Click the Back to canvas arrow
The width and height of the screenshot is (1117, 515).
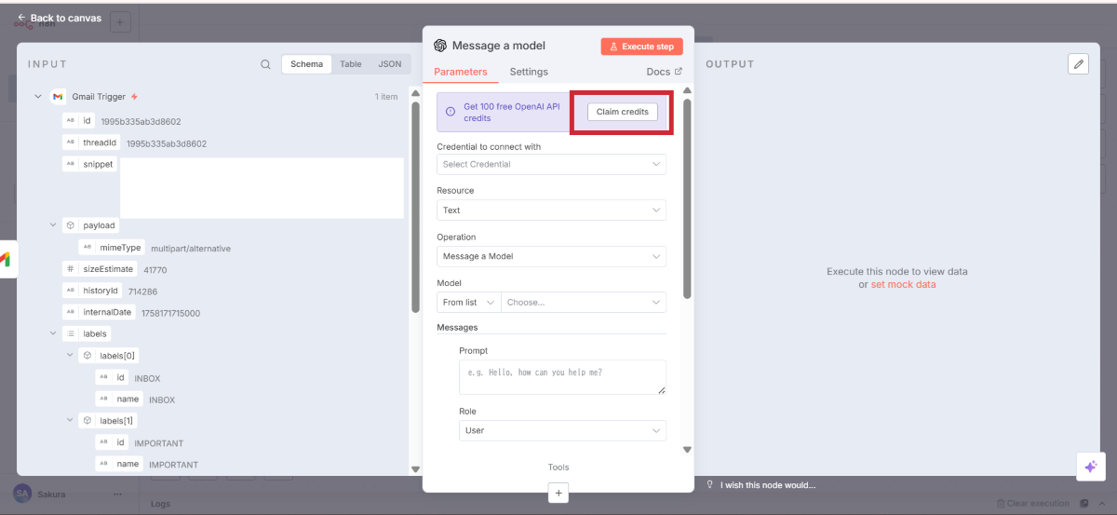[21, 18]
